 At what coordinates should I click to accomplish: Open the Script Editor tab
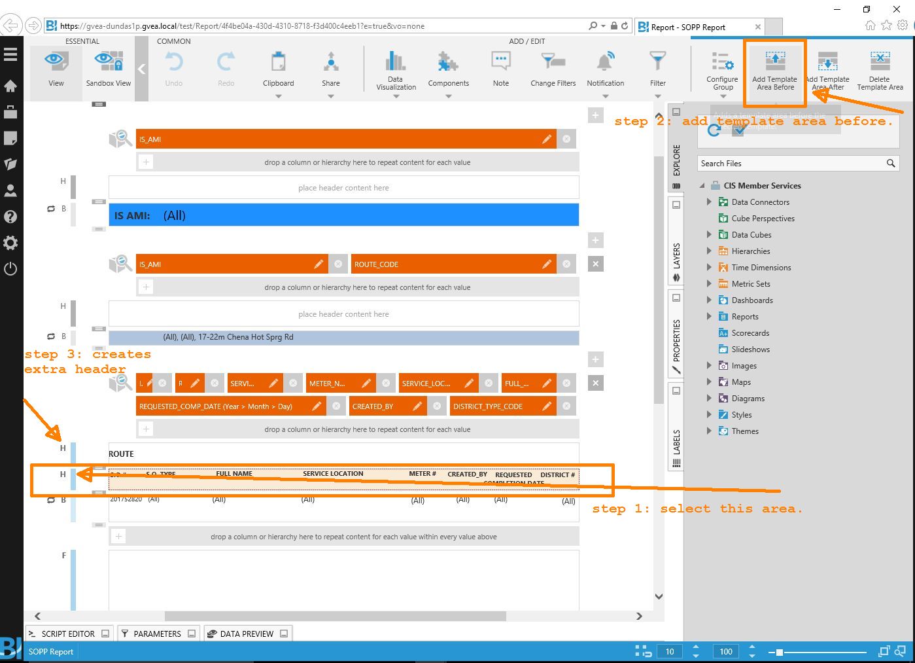tap(68, 634)
